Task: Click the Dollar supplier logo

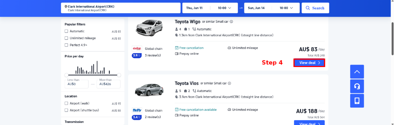Action: (137, 49)
